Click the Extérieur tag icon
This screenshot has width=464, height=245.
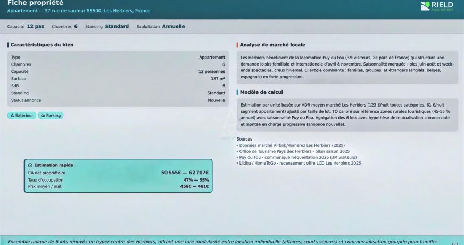[12, 116]
